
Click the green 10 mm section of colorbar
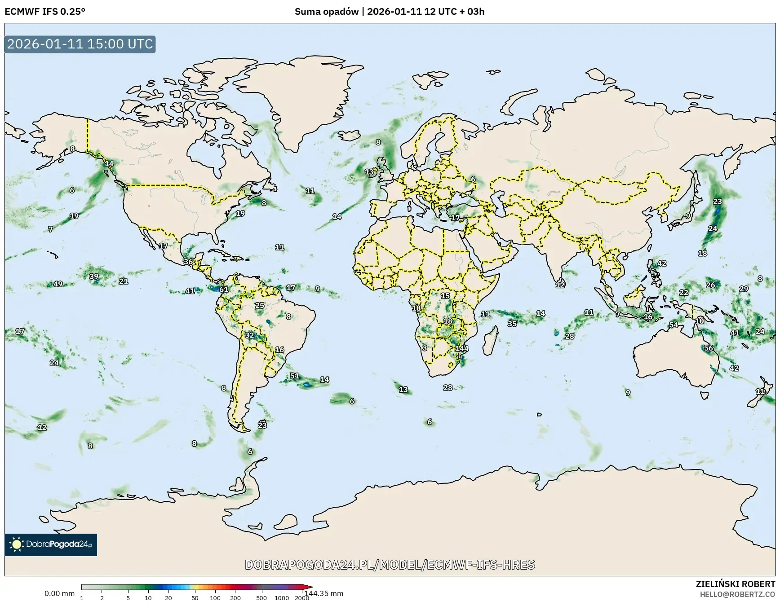point(148,587)
